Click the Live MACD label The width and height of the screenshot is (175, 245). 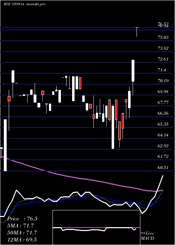147,236
